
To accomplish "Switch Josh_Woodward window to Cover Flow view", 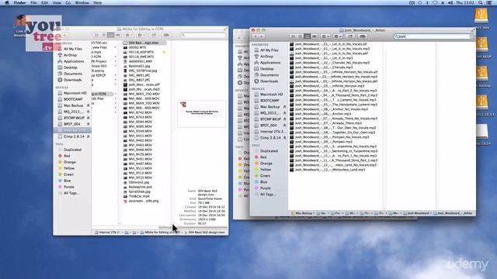I will 314,36.
